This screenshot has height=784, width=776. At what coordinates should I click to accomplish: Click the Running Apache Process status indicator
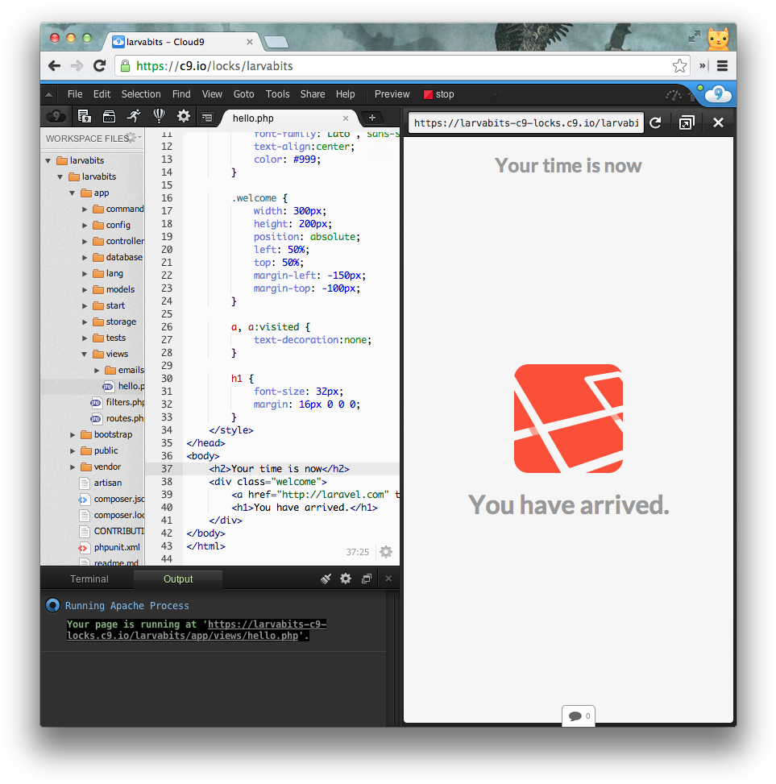coord(53,605)
